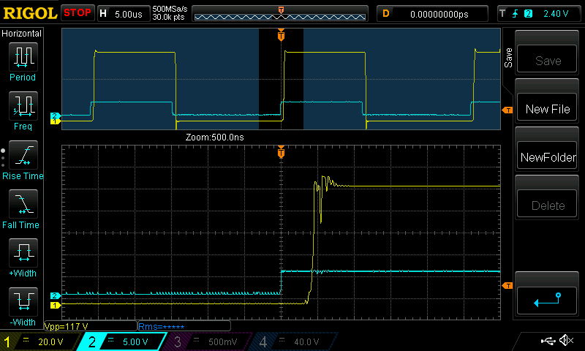Enable channel 3 at 500mV
The height and width of the screenshot is (351, 585).
tap(208, 341)
